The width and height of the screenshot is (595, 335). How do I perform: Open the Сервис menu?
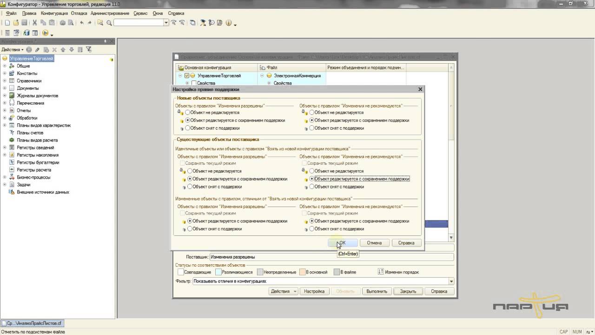[140, 13]
